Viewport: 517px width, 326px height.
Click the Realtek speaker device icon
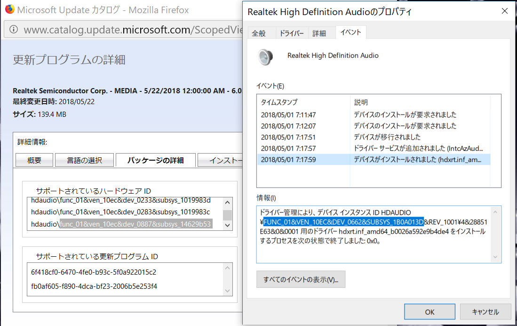[x=265, y=57]
